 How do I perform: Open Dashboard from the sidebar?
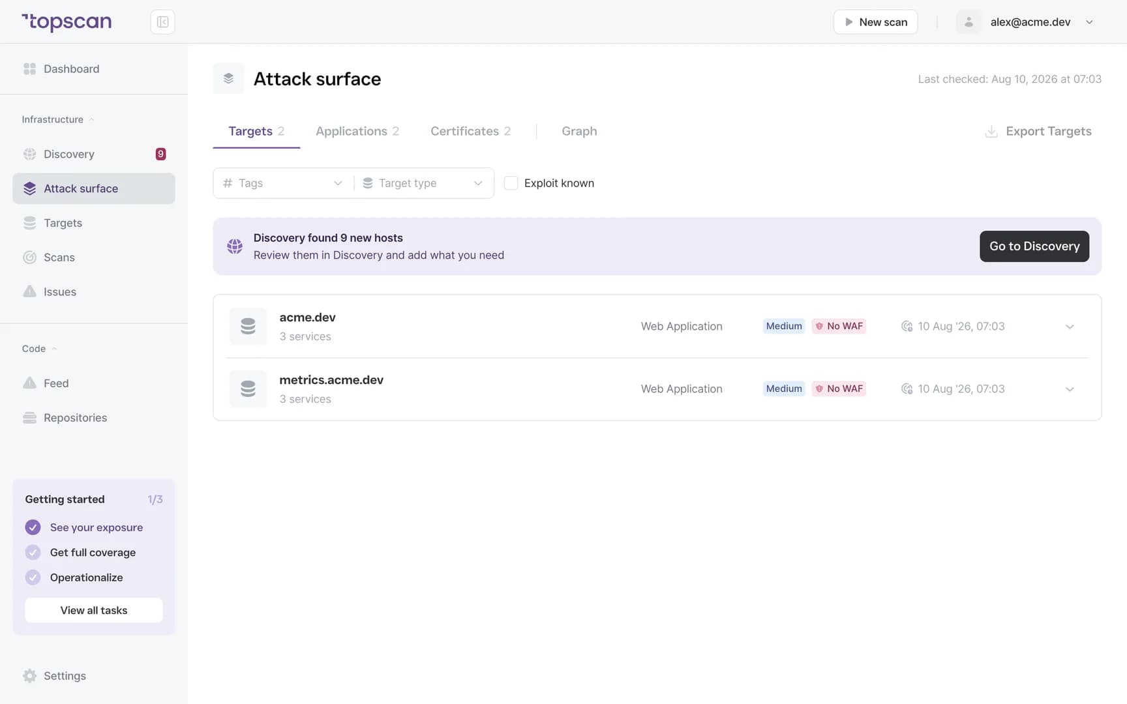pyautogui.click(x=94, y=69)
